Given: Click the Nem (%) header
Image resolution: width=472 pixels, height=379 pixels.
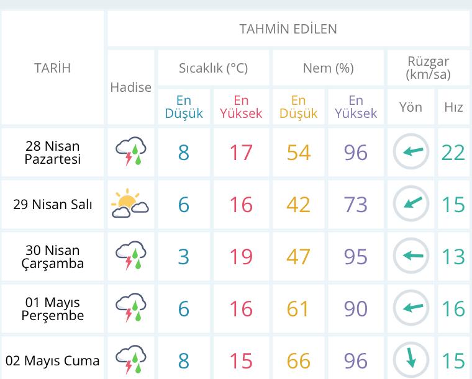Looking at the screenshot, I should tap(328, 68).
